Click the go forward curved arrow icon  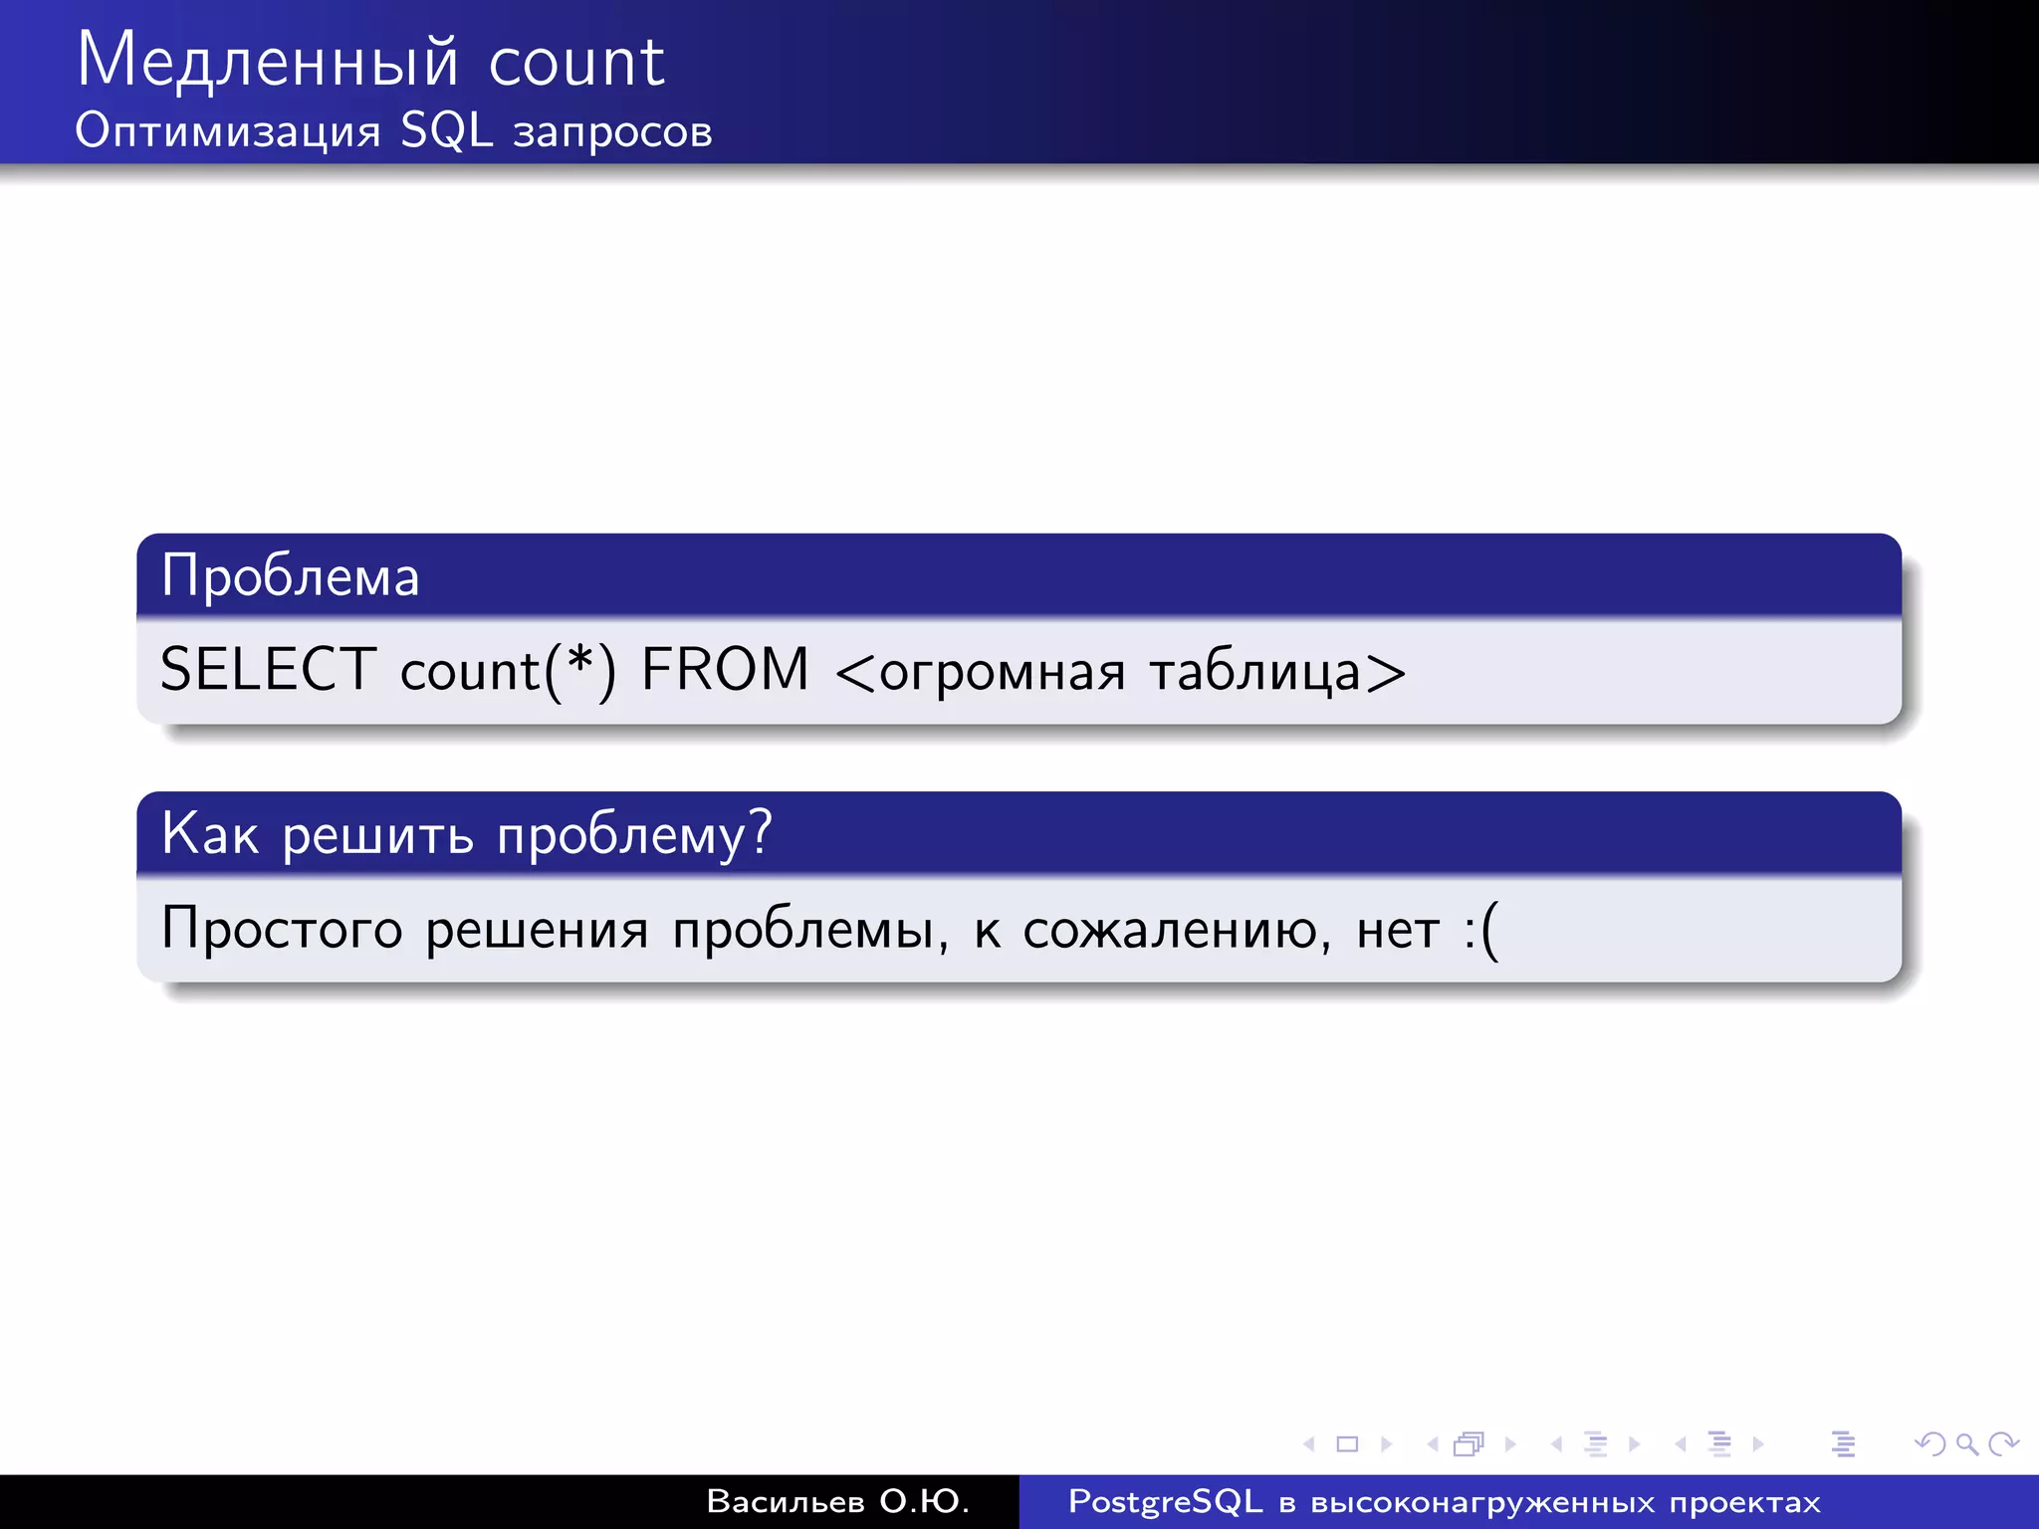2003,1443
